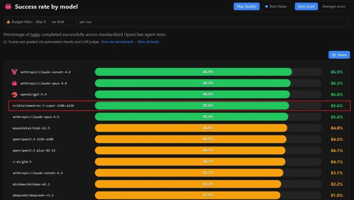
Task: Select nvidia/nemotron-3-super-120b-a12b model name
Action: [43, 106]
